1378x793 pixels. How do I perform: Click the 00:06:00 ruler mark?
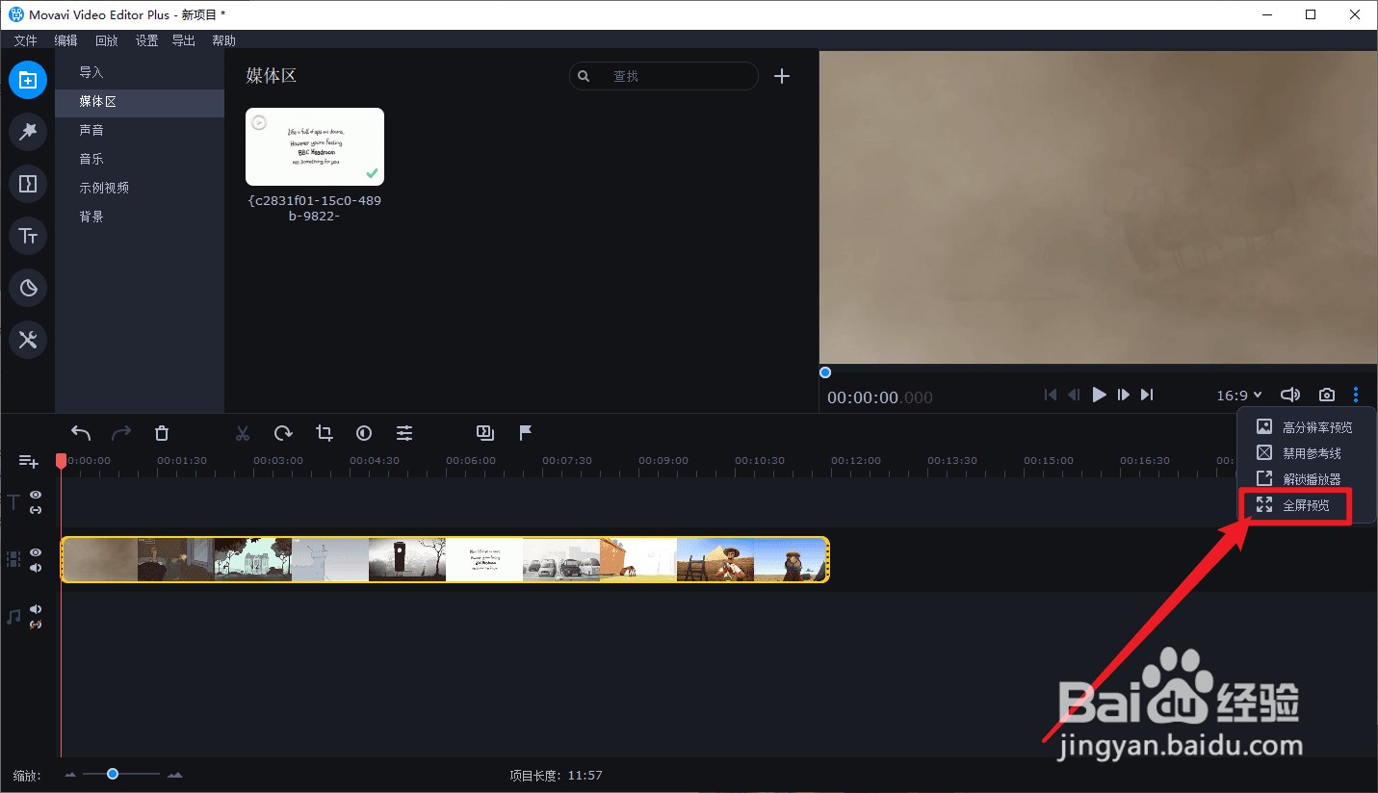tap(471, 461)
